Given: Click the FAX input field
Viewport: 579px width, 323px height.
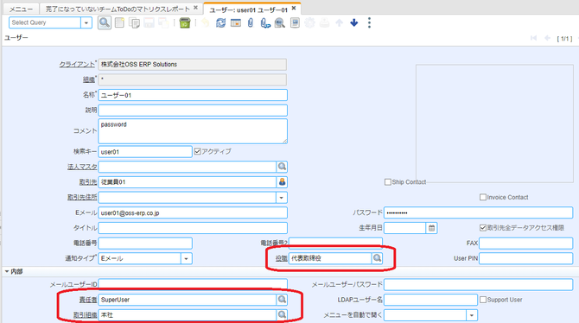Looking at the screenshot, I should pos(525,243).
